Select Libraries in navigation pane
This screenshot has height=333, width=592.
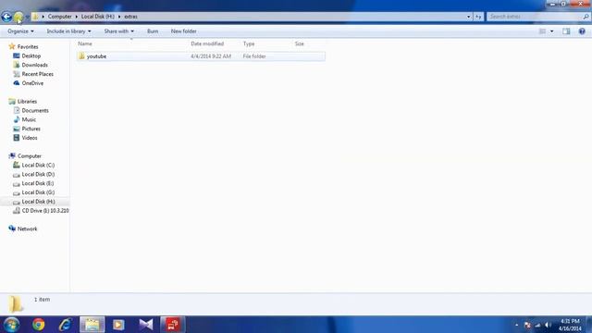(x=27, y=101)
